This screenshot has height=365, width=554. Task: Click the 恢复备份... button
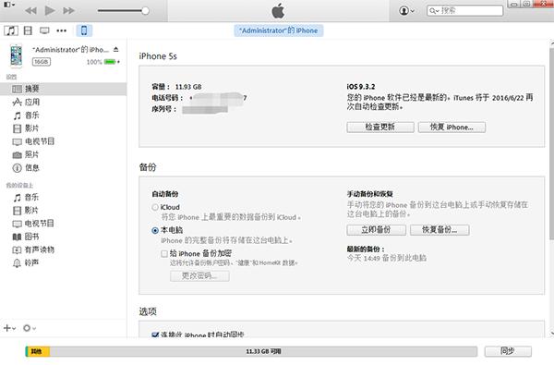[x=440, y=230]
